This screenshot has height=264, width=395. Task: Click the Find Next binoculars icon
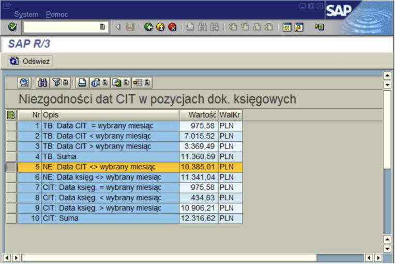click(215, 27)
